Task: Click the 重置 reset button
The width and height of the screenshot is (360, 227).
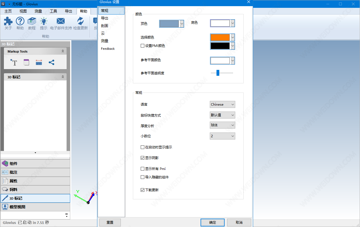Action: coord(110,223)
